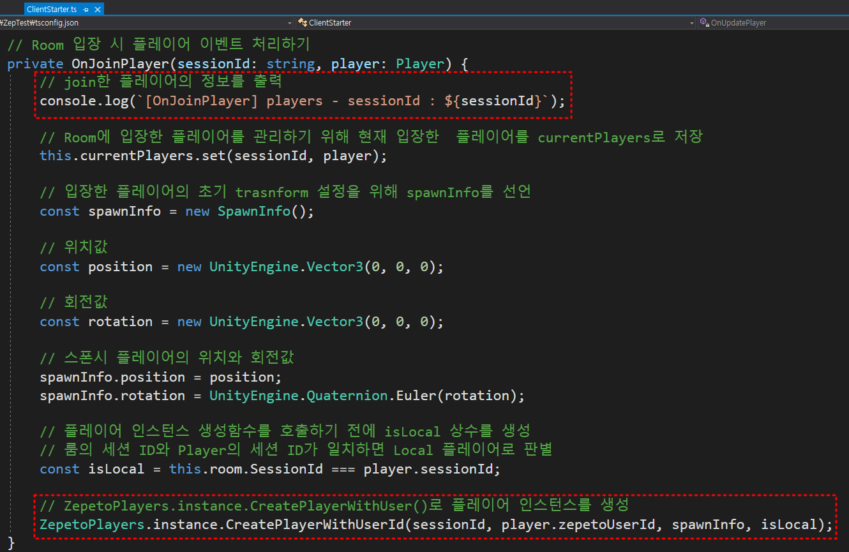
Task: Click the 'isLocal 상수를 생성' comment line
Action: [285, 431]
